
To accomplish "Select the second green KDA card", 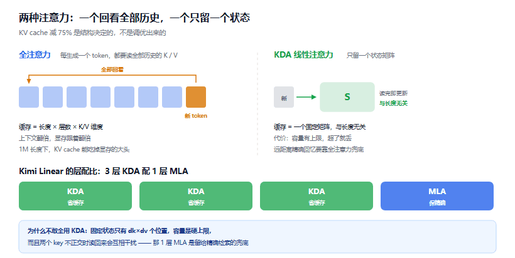I will 196,196.
